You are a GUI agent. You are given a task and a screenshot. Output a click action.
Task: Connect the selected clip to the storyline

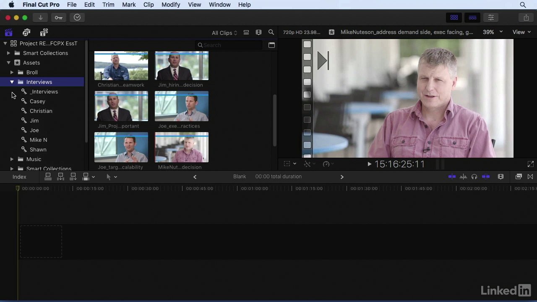48,177
